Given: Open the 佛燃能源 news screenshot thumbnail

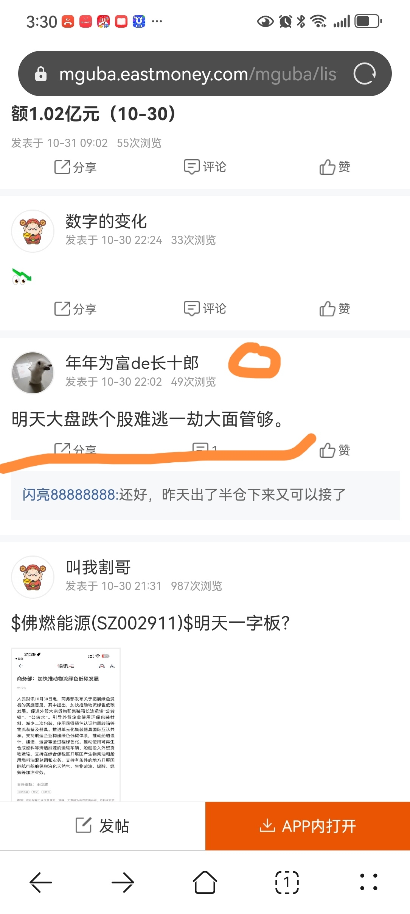Looking at the screenshot, I should [66, 724].
